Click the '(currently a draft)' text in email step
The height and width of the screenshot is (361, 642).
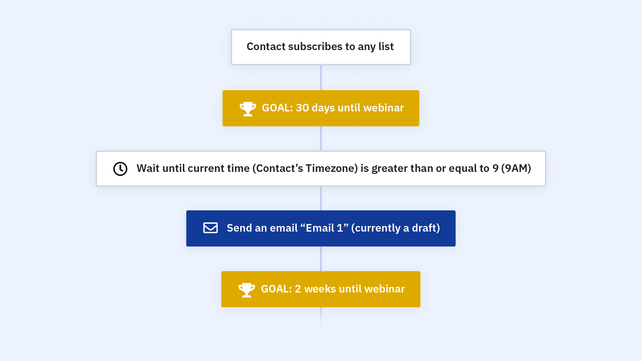tap(395, 228)
